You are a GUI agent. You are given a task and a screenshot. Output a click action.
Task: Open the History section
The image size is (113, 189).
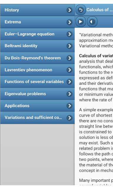pyautogui.click(x=37, y=10)
